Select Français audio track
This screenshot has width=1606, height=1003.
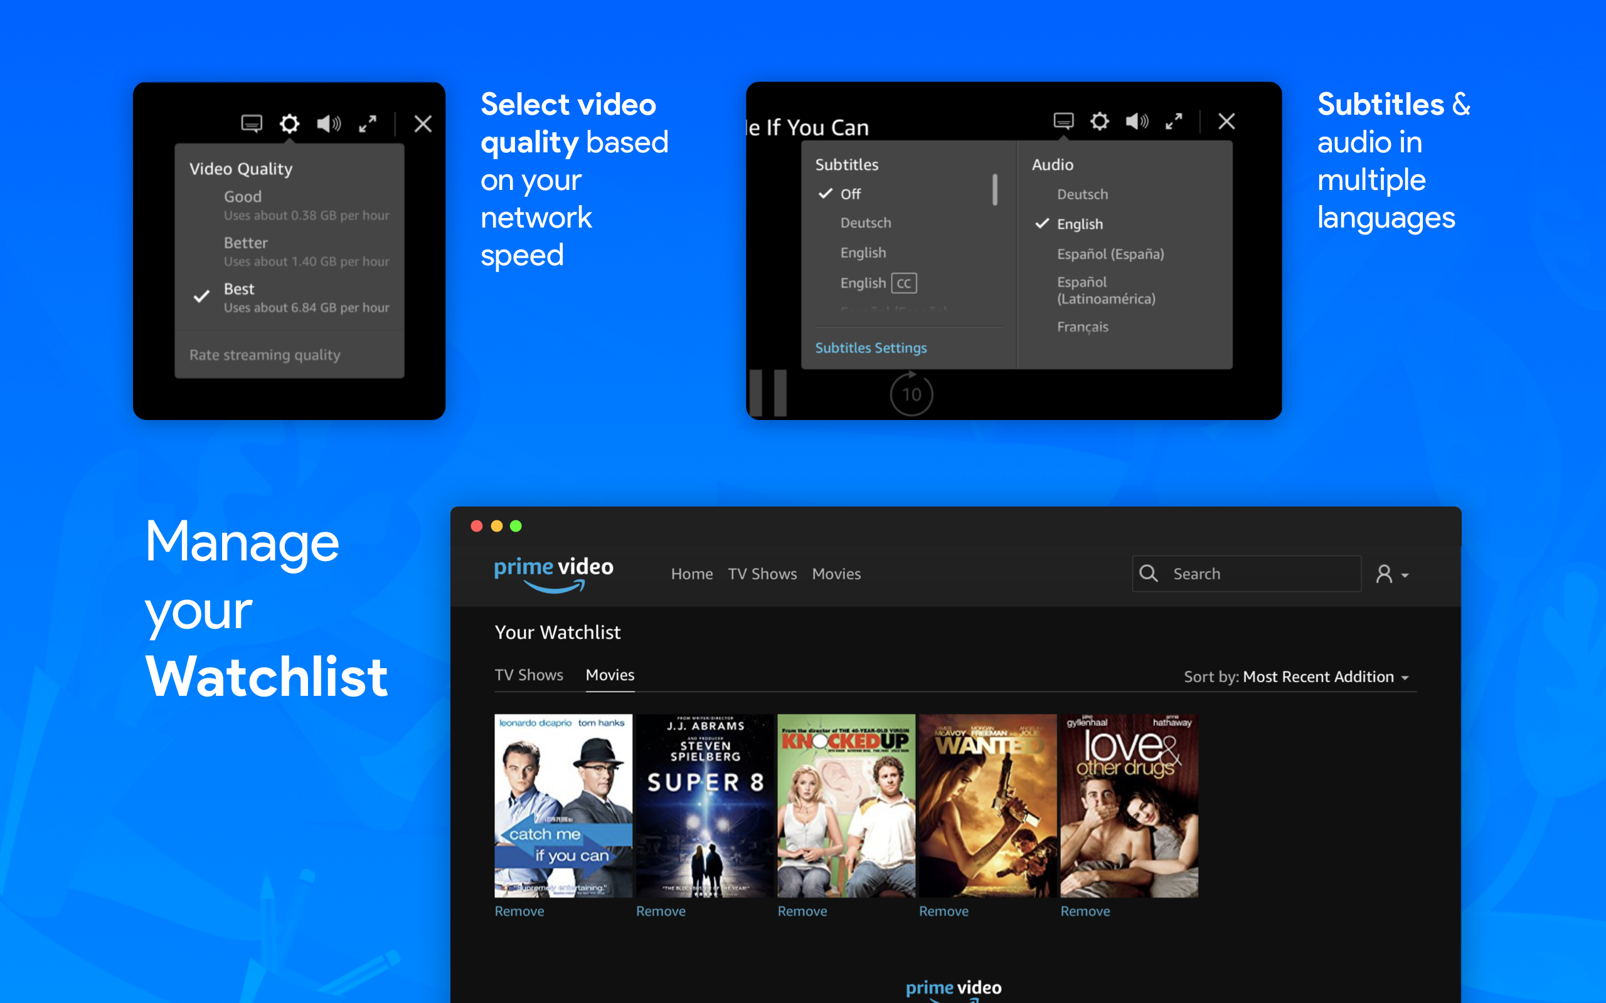[x=1082, y=327]
